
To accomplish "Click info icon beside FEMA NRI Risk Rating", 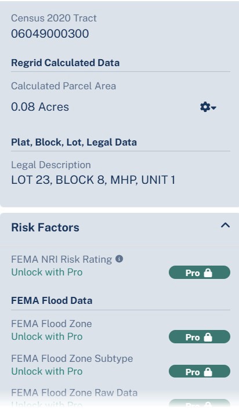I will pyautogui.click(x=119, y=259).
